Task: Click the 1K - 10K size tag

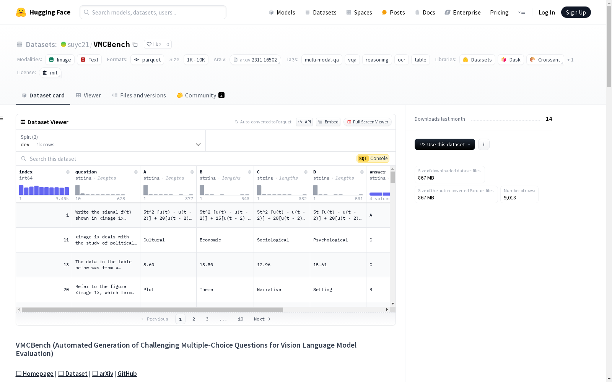Action: tap(196, 60)
